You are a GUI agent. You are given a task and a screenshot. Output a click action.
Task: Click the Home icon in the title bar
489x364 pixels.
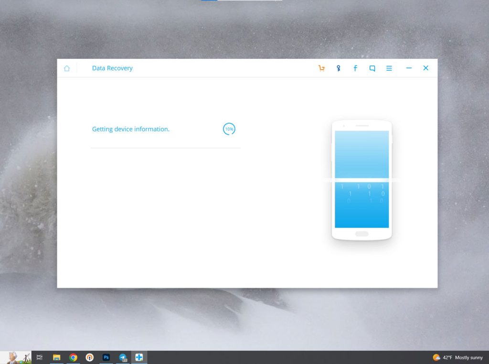tap(67, 68)
